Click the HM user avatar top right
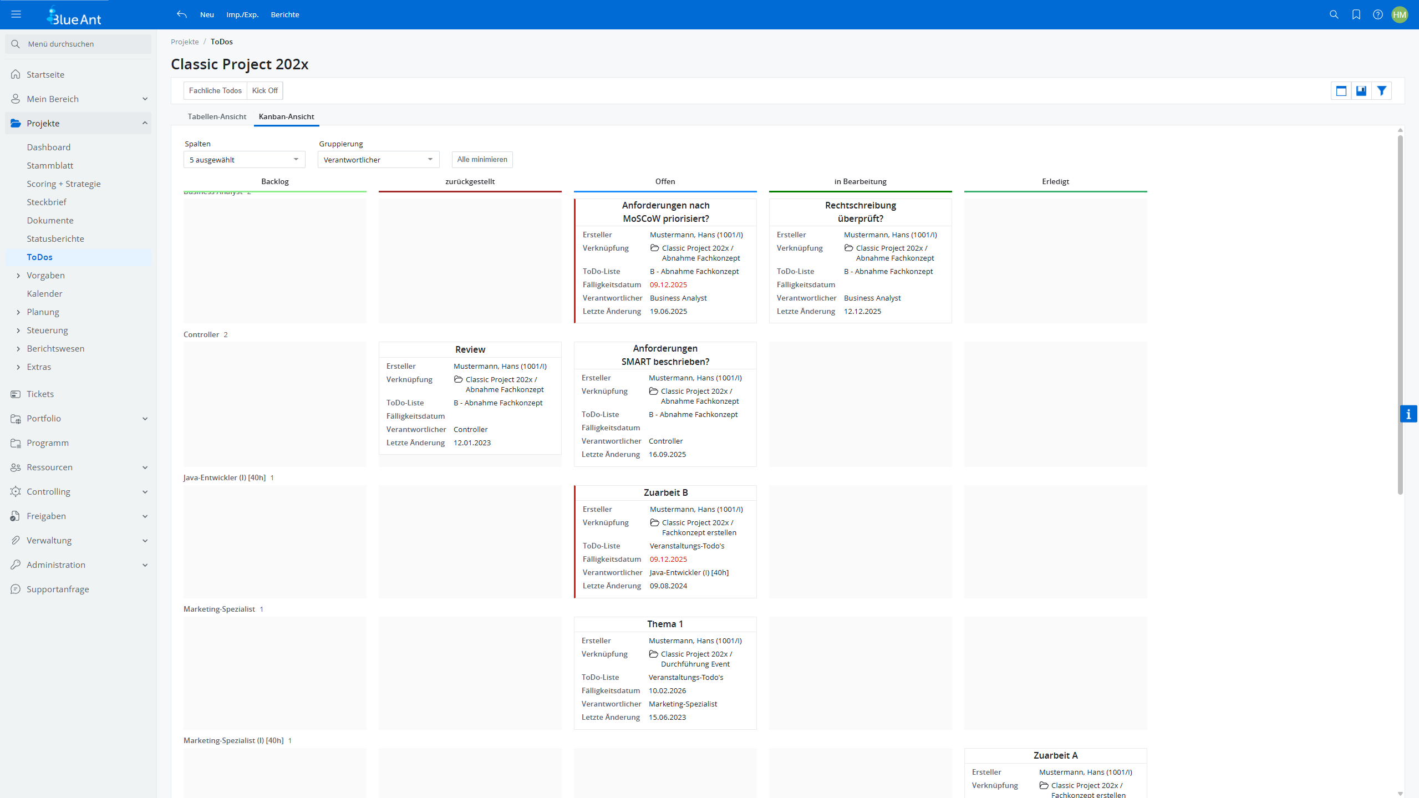 tap(1400, 14)
